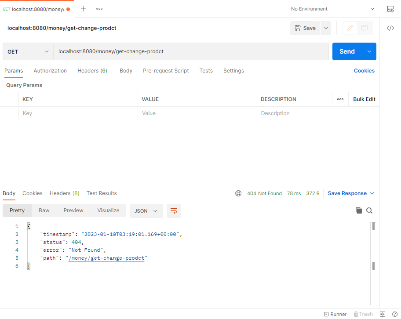Open the request Settings tab
401x319 pixels.
pos(233,71)
